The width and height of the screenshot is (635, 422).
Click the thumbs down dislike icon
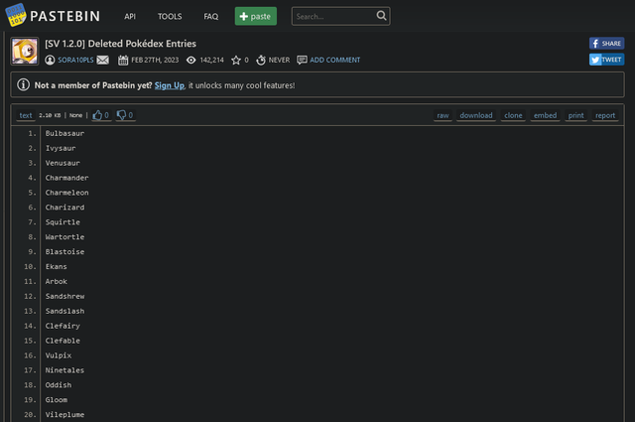coord(121,115)
